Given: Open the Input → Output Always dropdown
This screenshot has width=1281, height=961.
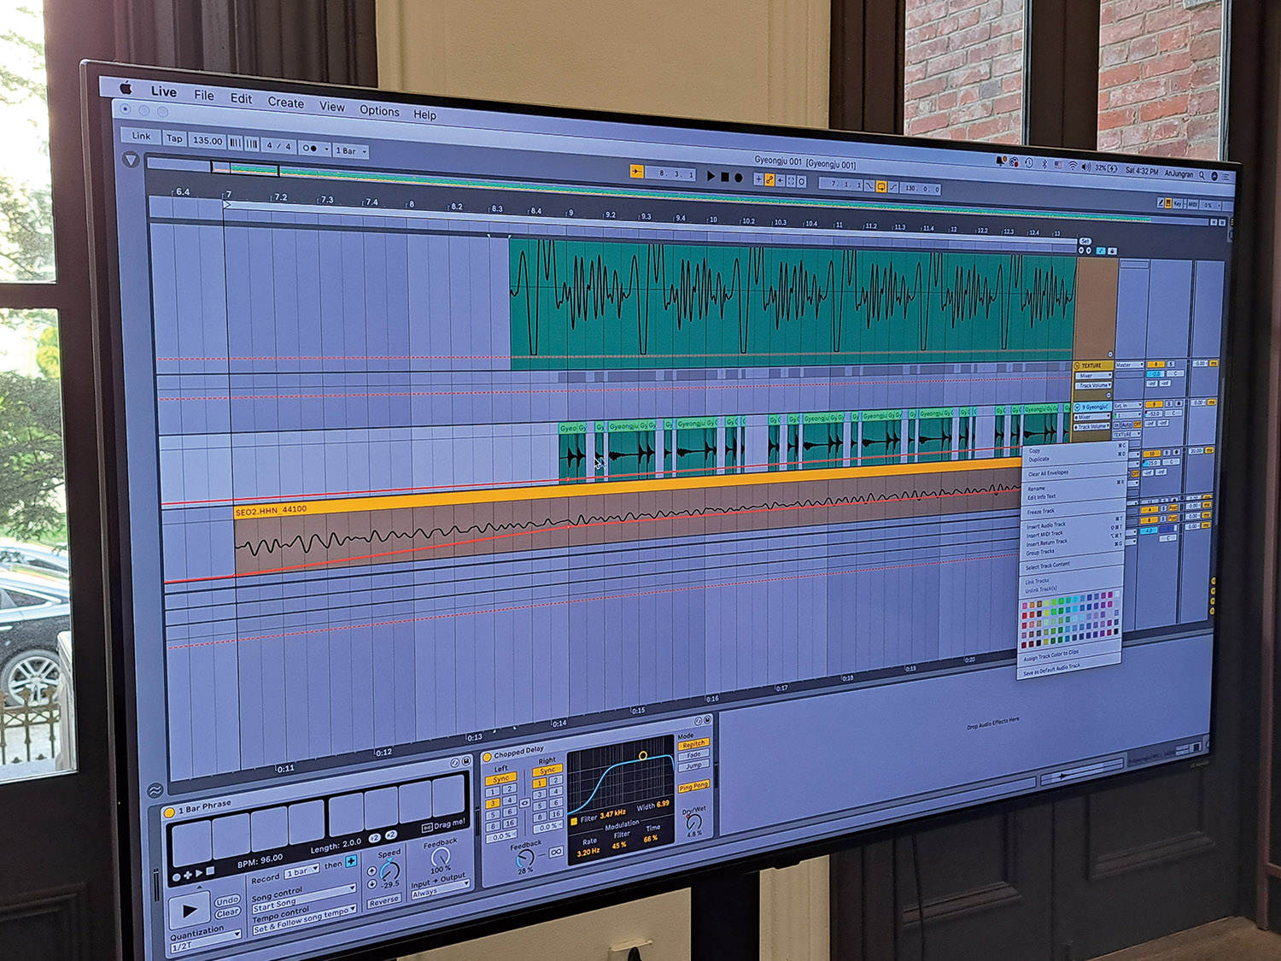Looking at the screenshot, I should tap(439, 890).
